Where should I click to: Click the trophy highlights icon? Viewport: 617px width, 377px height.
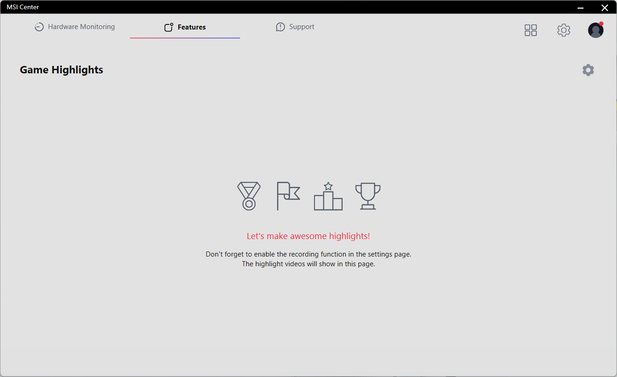[x=368, y=196]
